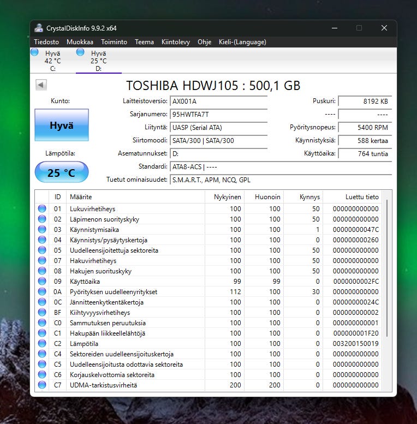The width and height of the screenshot is (417, 424).
Task: Click the Nykyinen value 200 in UDMA row
Action: tap(235, 385)
